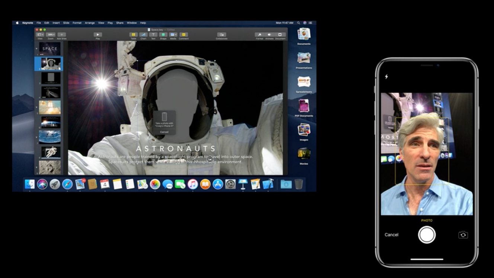Open the Chart tool in Keynote toolbar
Screen dimensions: 494x278
click(x=143, y=35)
